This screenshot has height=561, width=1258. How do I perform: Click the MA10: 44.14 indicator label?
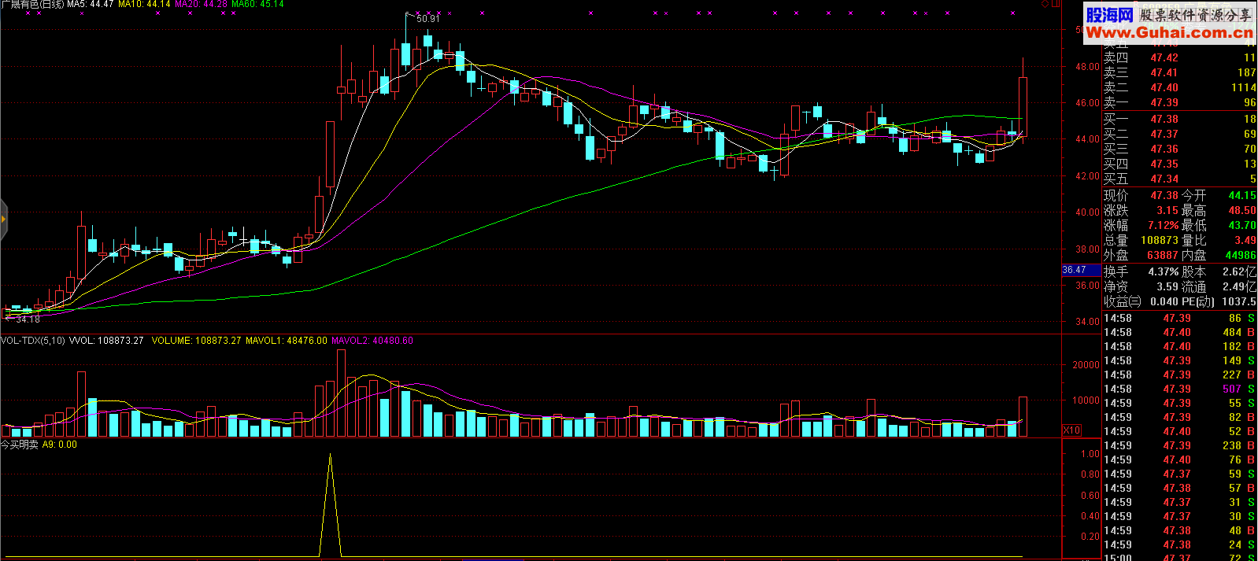(x=144, y=5)
